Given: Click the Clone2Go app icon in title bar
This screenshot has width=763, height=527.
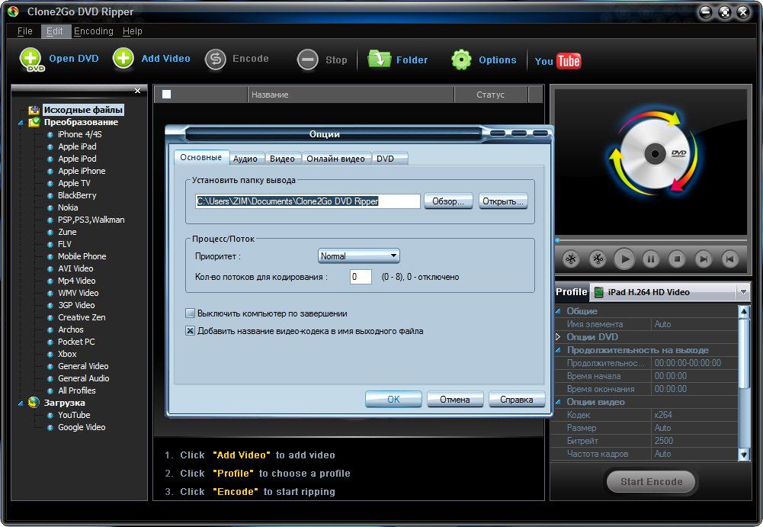Looking at the screenshot, I should pos(13,11).
